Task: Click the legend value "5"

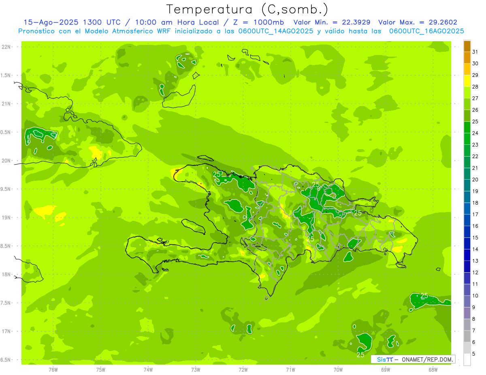Action: [x=474, y=354]
